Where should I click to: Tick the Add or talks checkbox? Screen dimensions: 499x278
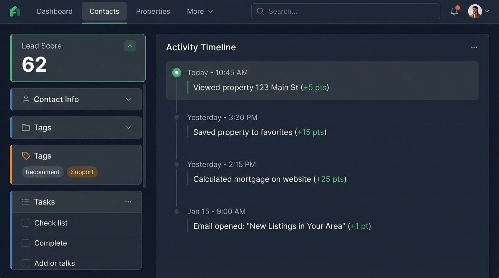(x=25, y=263)
